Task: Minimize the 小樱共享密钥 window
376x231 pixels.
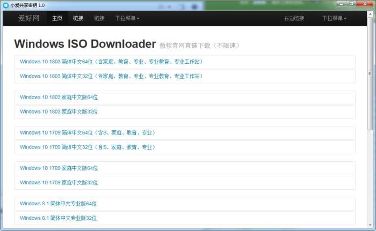Action: point(342,4)
